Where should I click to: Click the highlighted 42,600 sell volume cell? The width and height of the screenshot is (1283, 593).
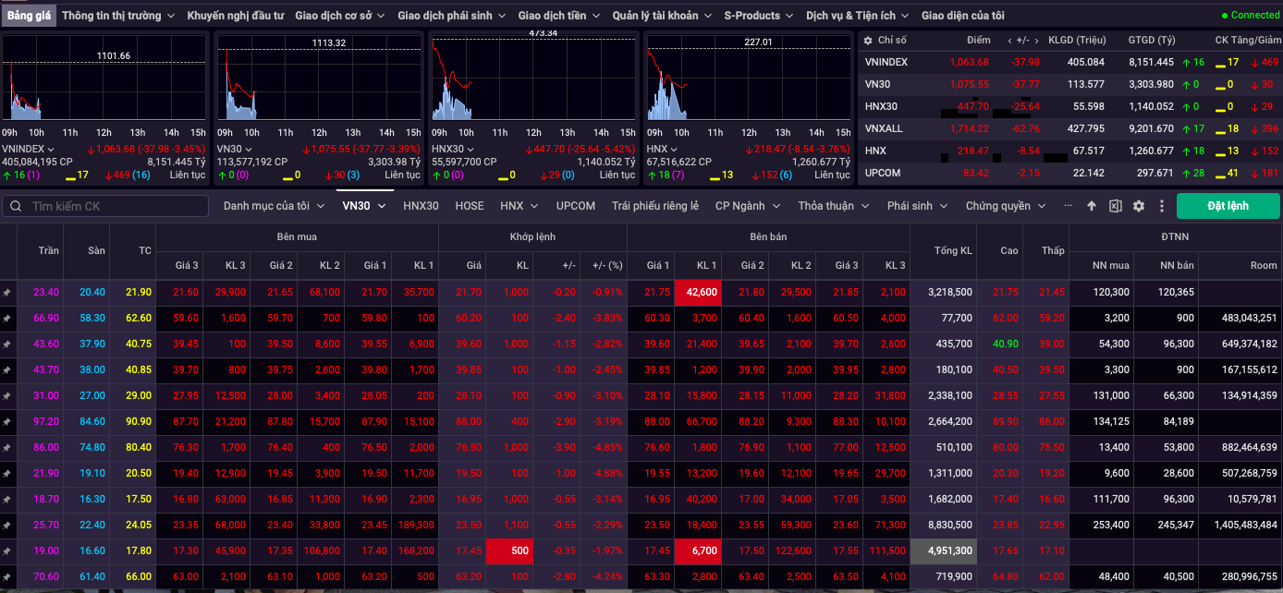click(x=698, y=292)
